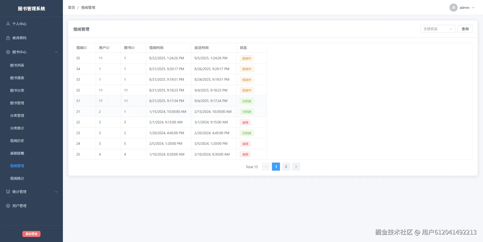Screen dimensions: 483x242
Task: Click 已归还 tag in row 31
Action: [247, 101]
